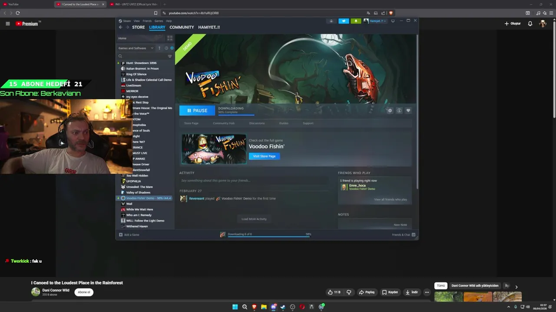
Task: Click New Note in Notes section
Action: click(400, 225)
